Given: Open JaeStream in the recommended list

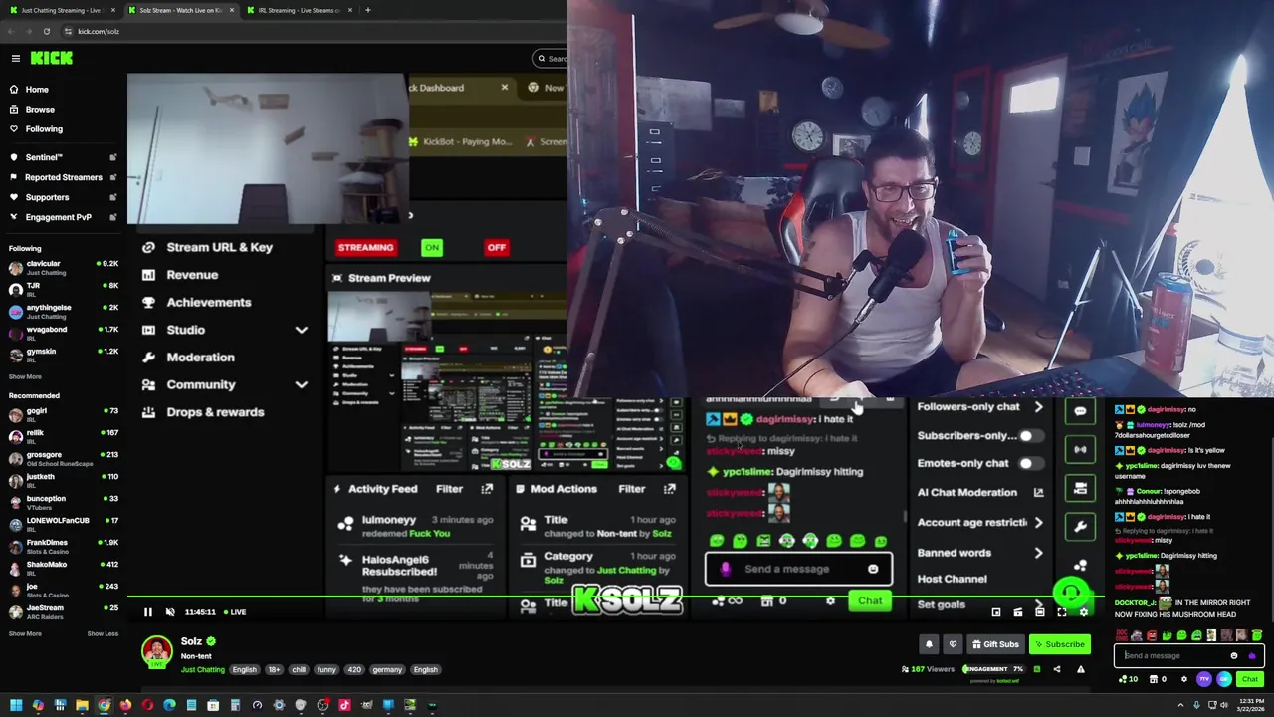Looking at the screenshot, I should 64,611.
